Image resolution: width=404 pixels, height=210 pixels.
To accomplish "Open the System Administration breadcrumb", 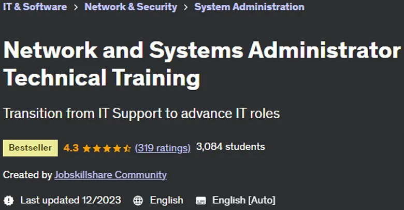I will pyautogui.click(x=249, y=7).
